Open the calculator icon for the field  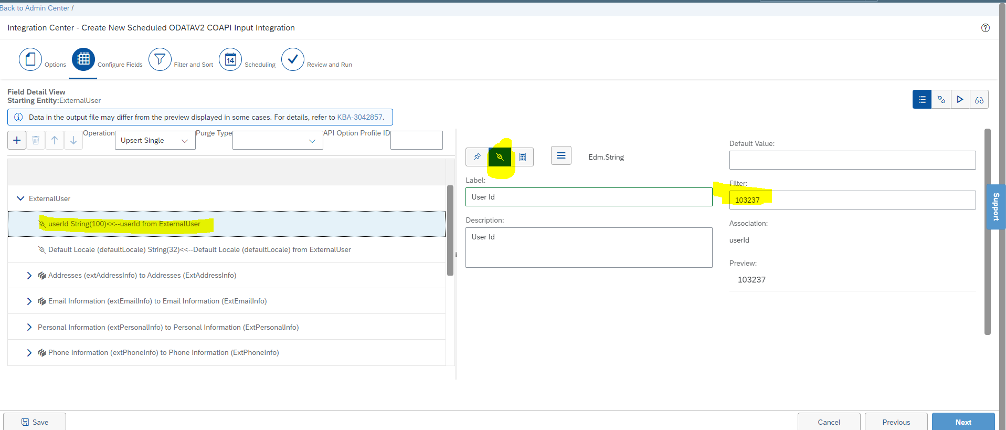point(523,157)
